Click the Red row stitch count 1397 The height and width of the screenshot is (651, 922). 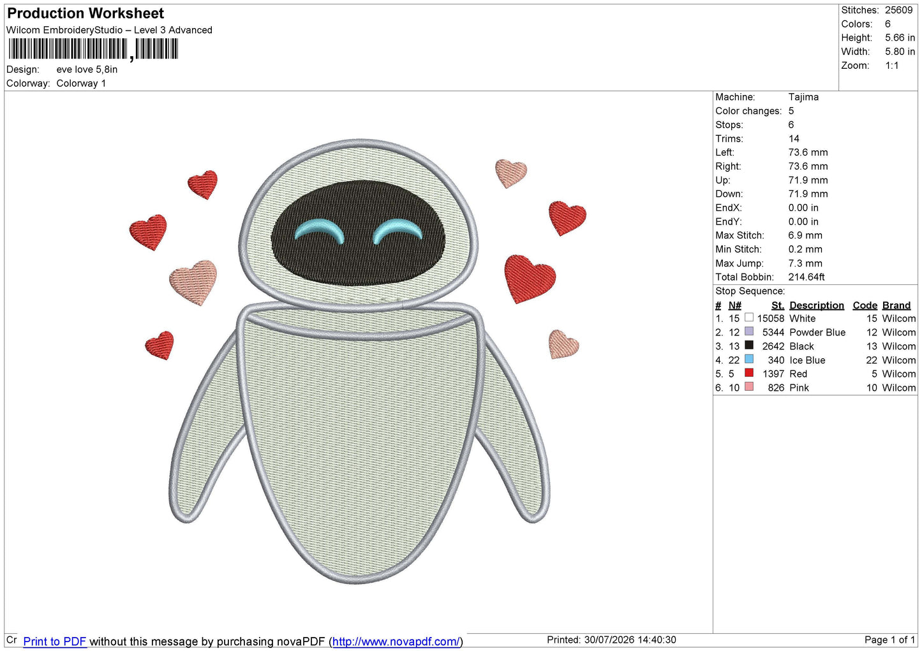tap(773, 374)
